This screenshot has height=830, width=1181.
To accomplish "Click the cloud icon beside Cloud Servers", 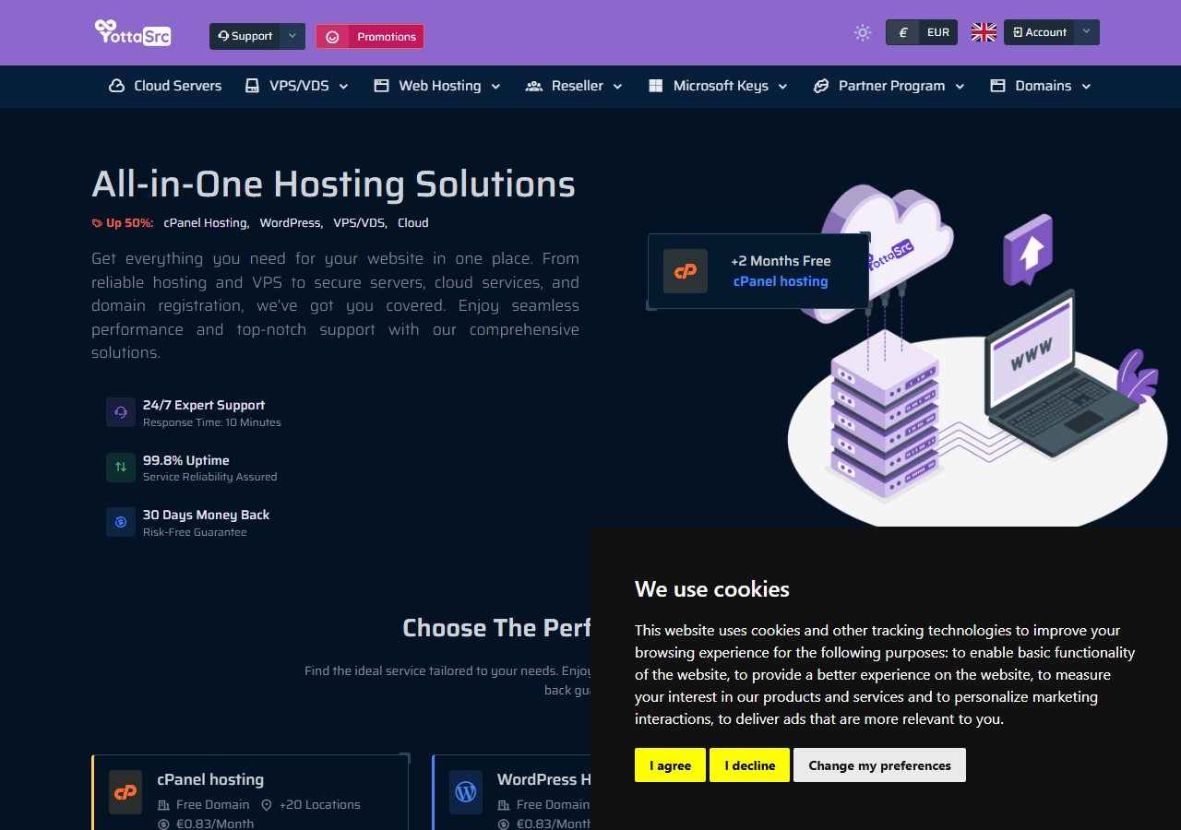I will [117, 86].
